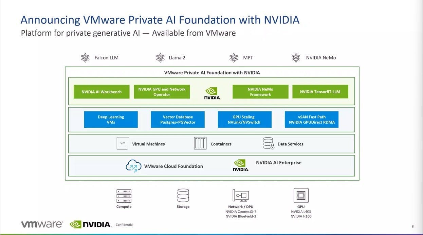This screenshot has width=423, height=235.
Task: Click the Network / DPU card icon
Action: 241,196
